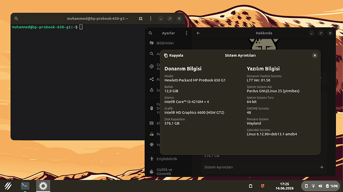Go back using the Hakkında arrow
The height and width of the screenshot is (192, 343).
click(198, 33)
